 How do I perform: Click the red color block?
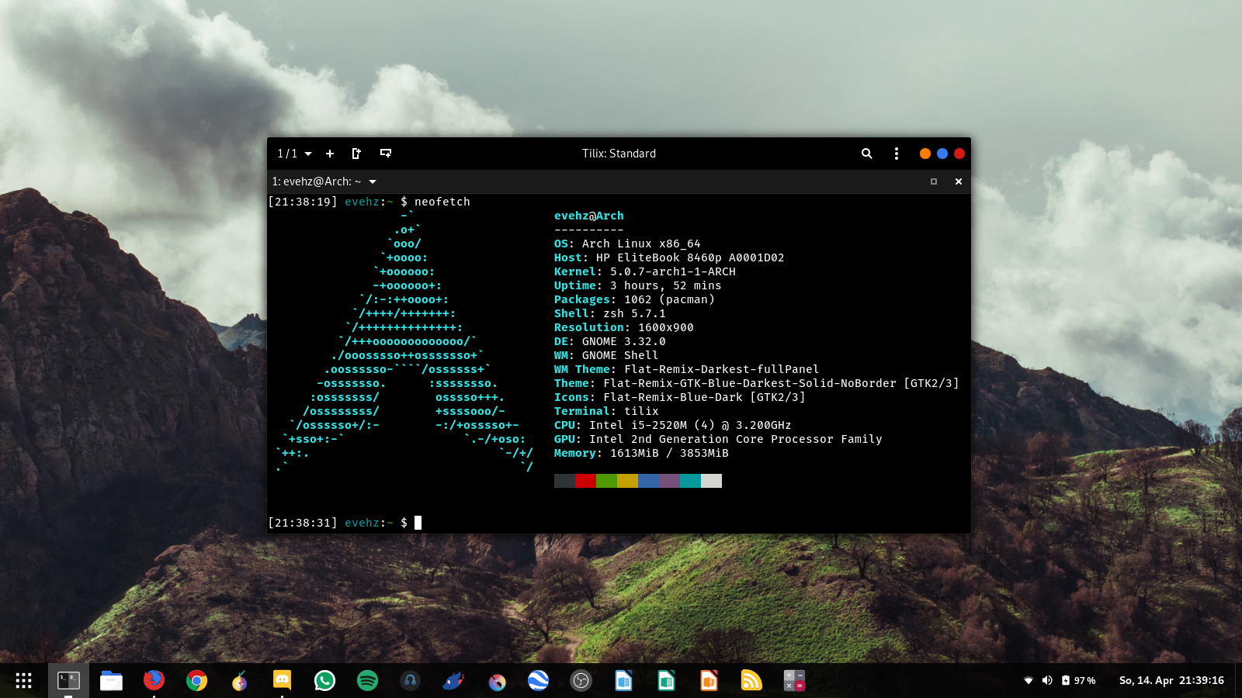coord(585,481)
